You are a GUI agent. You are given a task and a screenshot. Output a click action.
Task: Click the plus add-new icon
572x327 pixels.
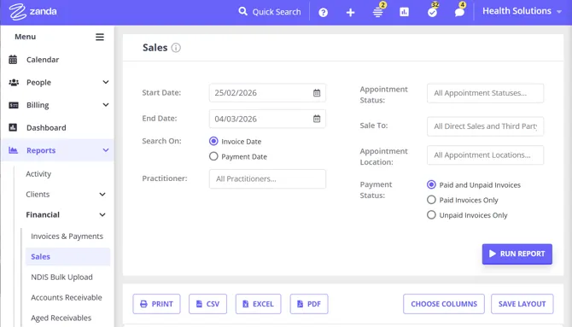pos(350,13)
